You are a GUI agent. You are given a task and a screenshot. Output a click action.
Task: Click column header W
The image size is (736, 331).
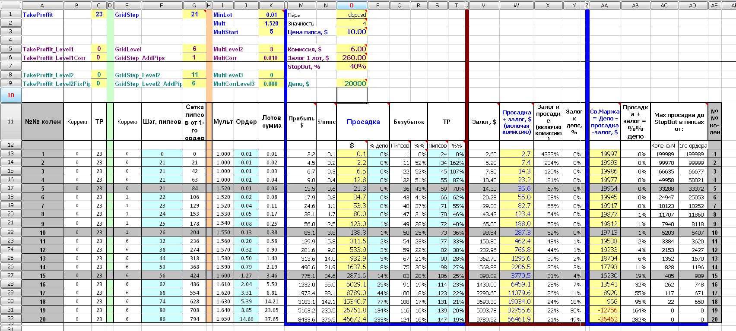click(516, 6)
